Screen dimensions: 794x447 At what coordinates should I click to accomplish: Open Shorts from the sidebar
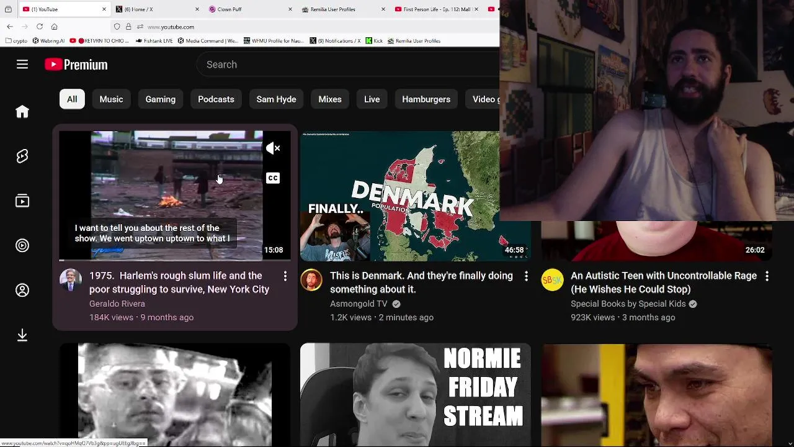(x=22, y=156)
